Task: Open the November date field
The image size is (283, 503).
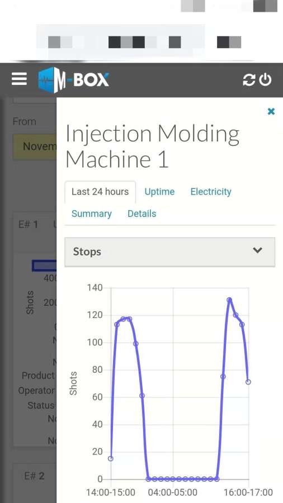Action: click(35, 146)
